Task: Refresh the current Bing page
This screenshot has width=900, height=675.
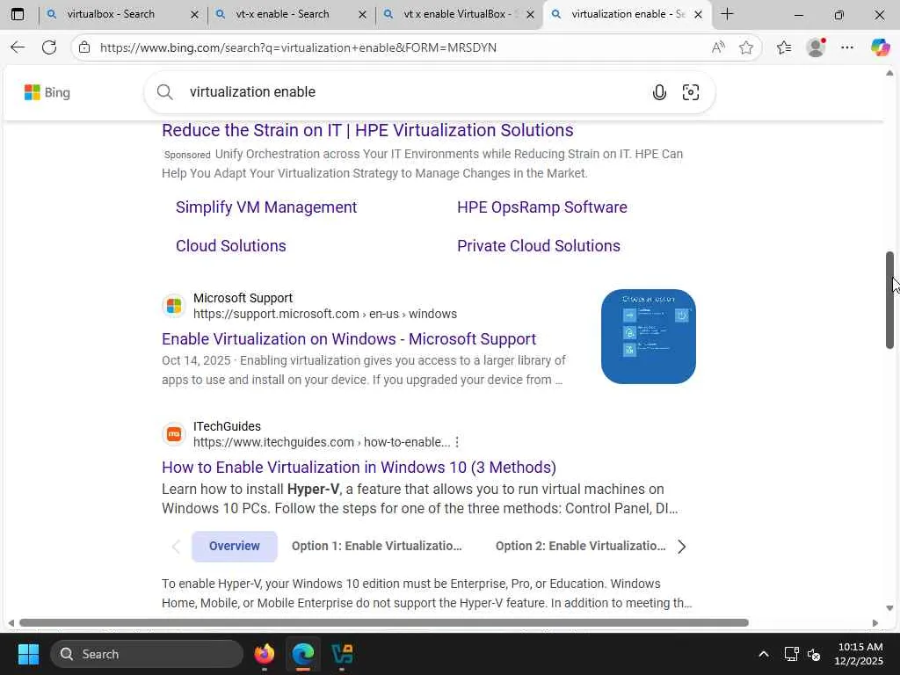Action: [49, 47]
